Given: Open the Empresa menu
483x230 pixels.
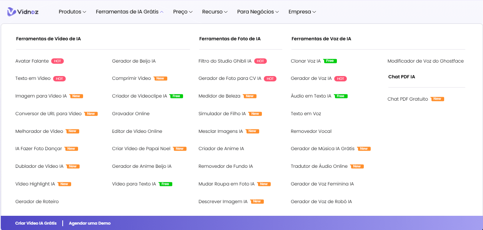Looking at the screenshot, I should 302,12.
